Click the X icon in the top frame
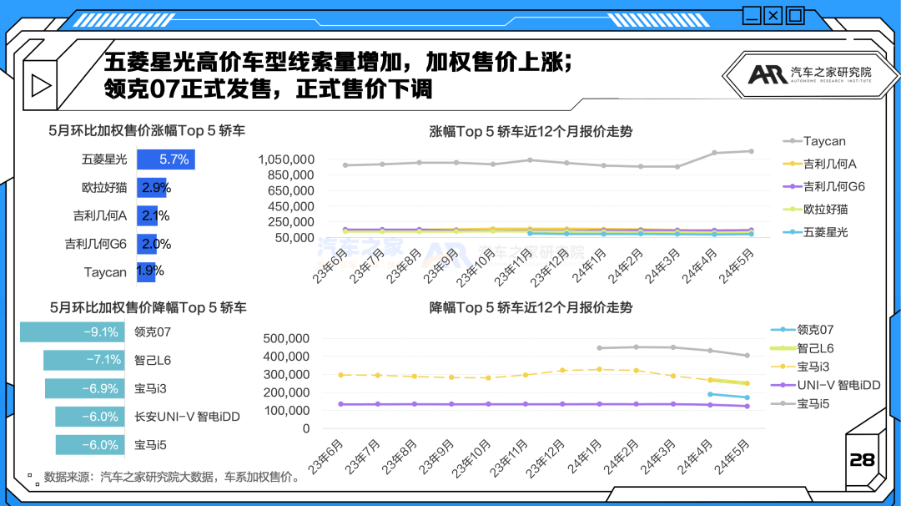 (x=773, y=15)
